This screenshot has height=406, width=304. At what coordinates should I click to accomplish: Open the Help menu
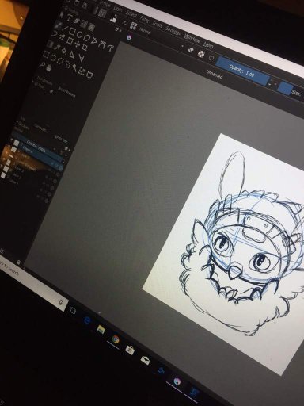tap(208, 45)
